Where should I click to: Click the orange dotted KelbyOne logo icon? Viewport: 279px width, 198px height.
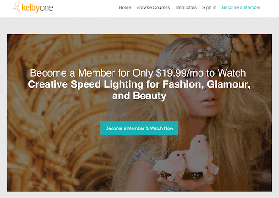pyautogui.click(x=17, y=8)
